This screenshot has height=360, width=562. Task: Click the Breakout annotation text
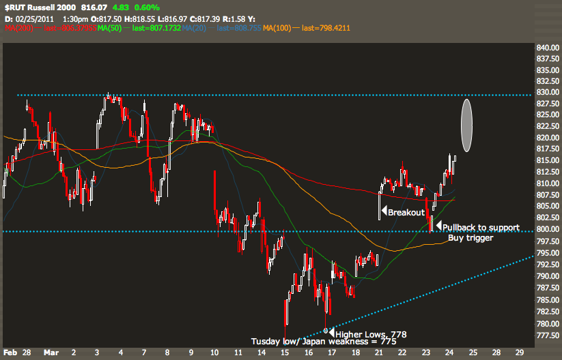click(408, 212)
